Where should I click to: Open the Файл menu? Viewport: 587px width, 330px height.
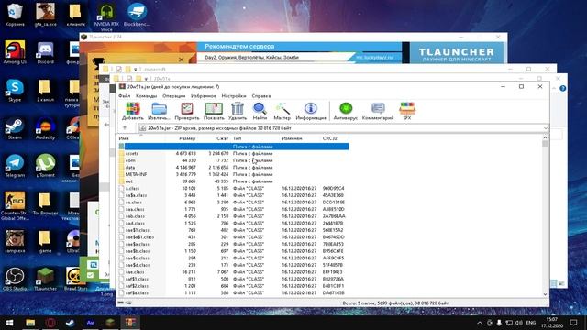(x=125, y=96)
